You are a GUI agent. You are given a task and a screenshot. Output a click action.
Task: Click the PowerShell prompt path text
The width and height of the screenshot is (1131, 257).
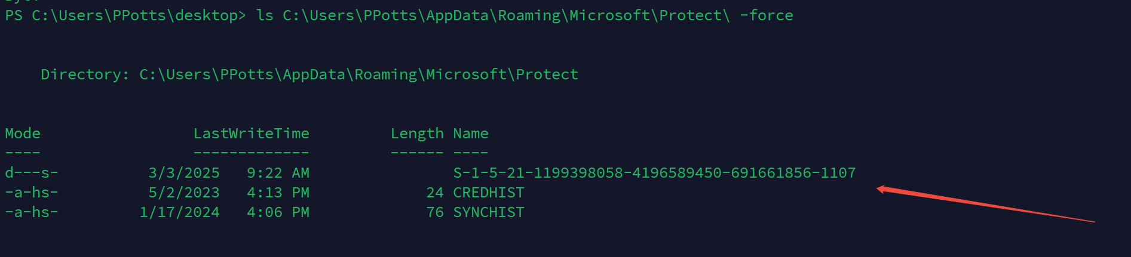pos(125,16)
